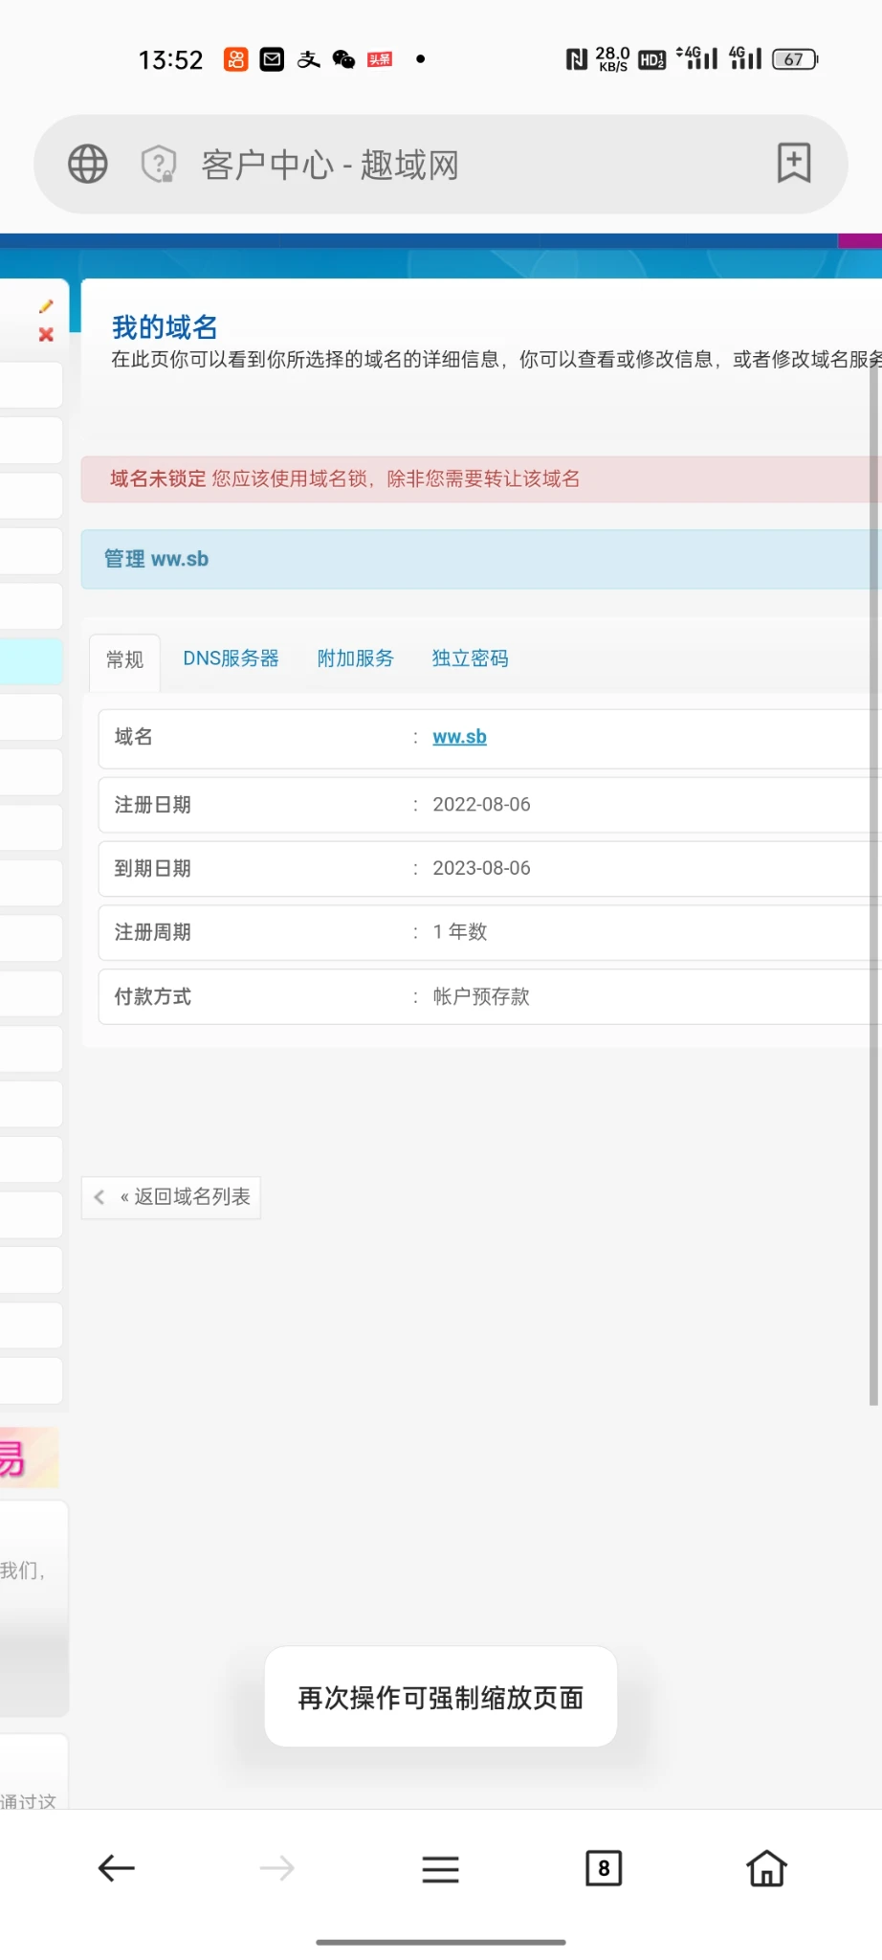Tap the address bar title 客户中心 - 趣域网
Viewport: 882px width, 1960px height.
pyautogui.click(x=330, y=165)
